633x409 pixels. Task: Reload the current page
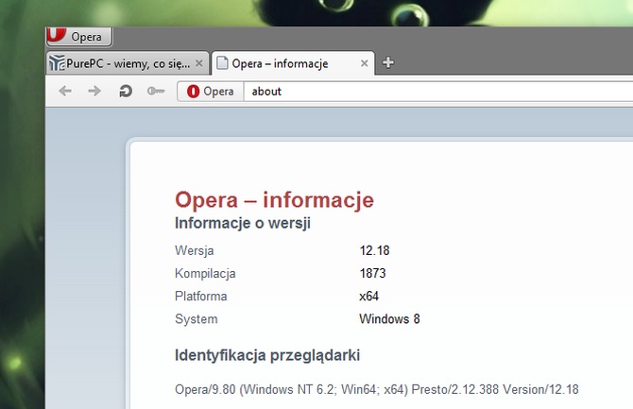point(126,92)
